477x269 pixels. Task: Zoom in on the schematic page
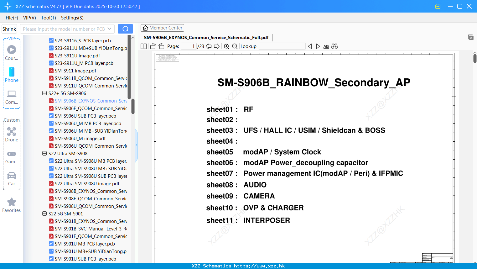(x=226, y=46)
